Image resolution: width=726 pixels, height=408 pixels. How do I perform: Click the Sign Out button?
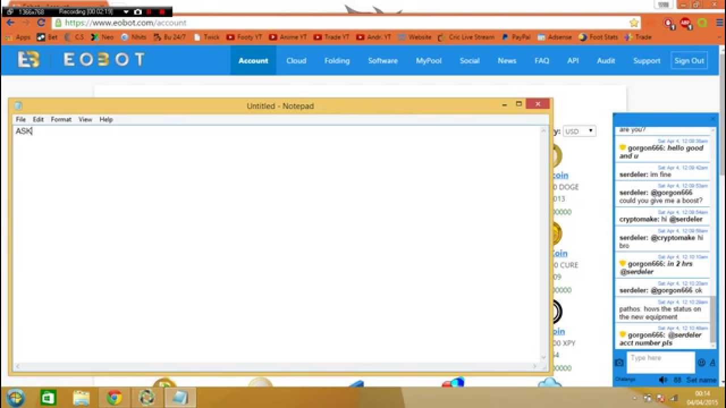click(x=689, y=61)
